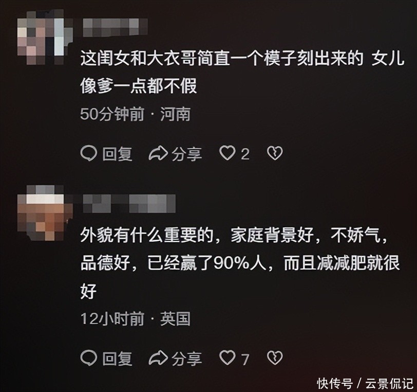Open second commenter's pixelated avatar
Image resolution: width=417 pixels, height=392 pixels.
click(45, 213)
